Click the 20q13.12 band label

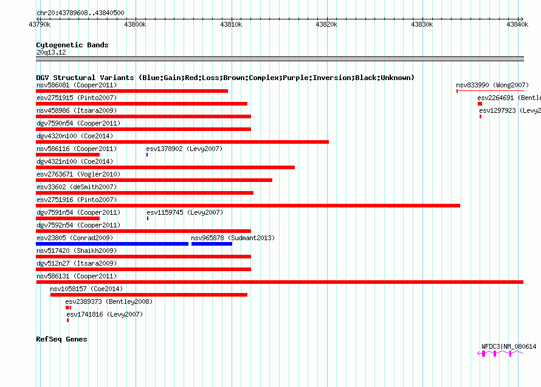point(51,52)
